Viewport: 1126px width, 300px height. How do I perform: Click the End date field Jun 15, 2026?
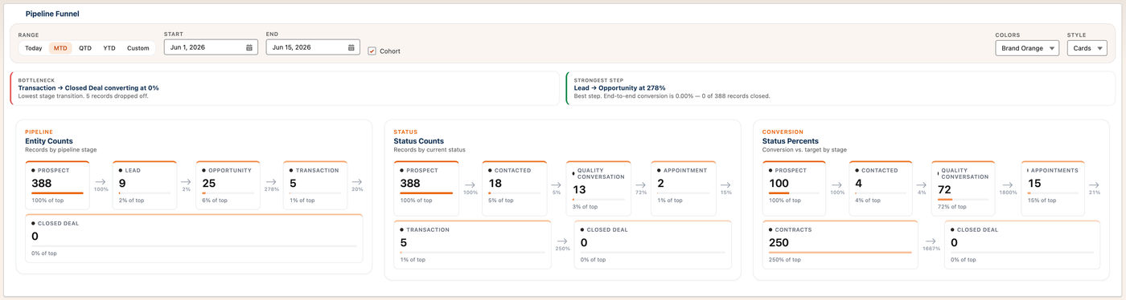(x=313, y=48)
